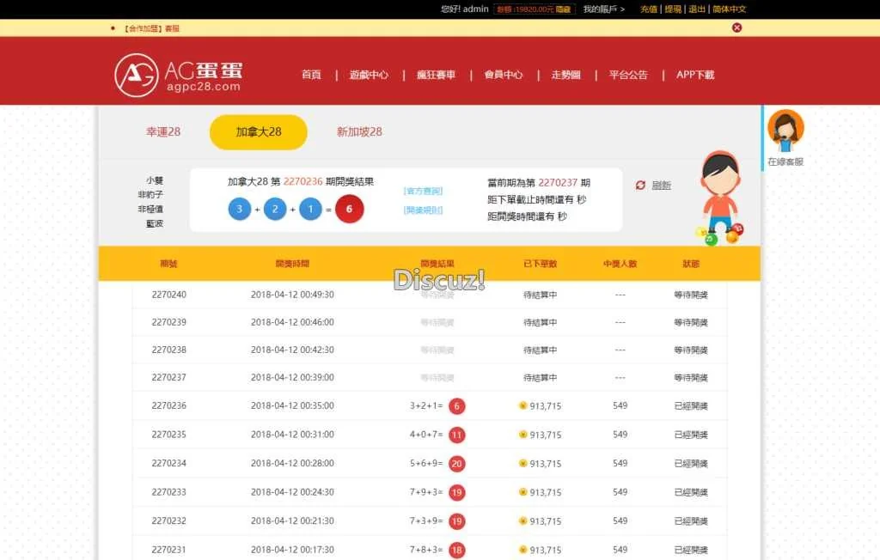
Task: Open the 開獎規則 rules link
Action: 423,210
